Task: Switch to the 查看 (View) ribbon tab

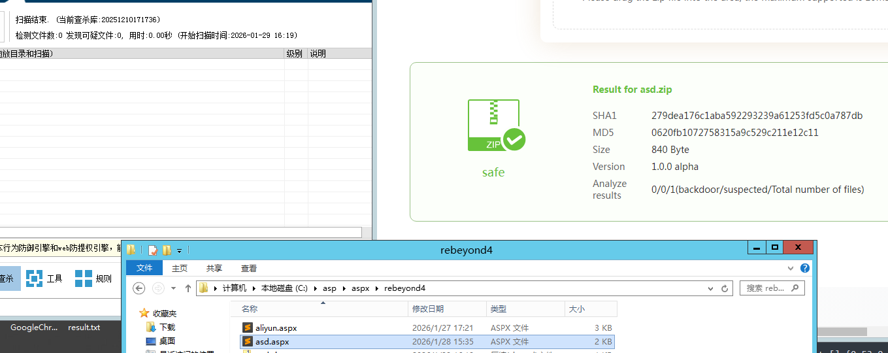Action: [x=249, y=268]
